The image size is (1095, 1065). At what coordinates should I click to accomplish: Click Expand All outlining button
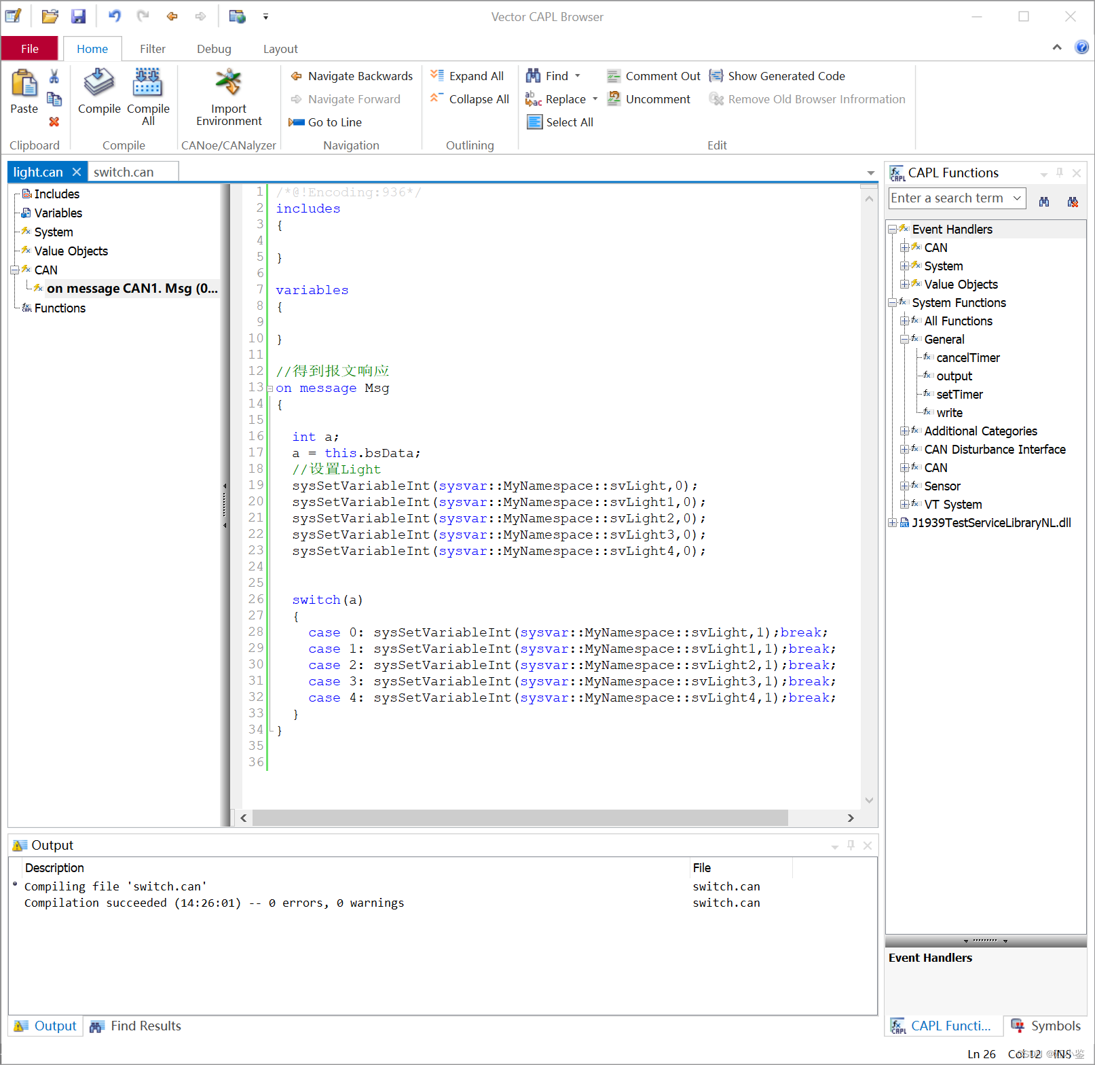467,76
